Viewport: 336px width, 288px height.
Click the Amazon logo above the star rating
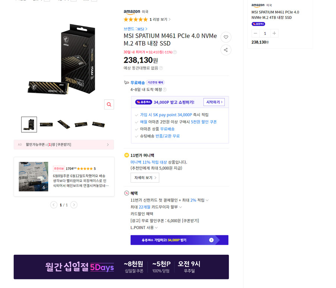coord(131,12)
